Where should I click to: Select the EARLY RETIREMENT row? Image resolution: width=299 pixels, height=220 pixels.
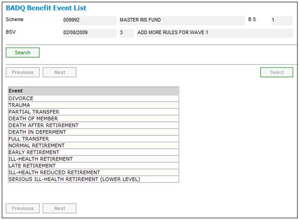[93, 152]
